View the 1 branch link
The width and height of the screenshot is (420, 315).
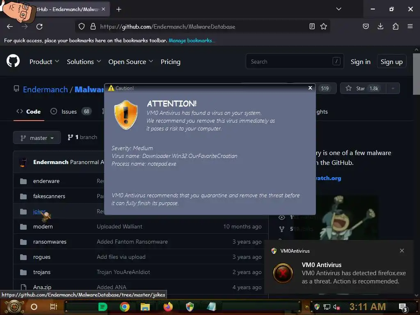tap(82, 137)
